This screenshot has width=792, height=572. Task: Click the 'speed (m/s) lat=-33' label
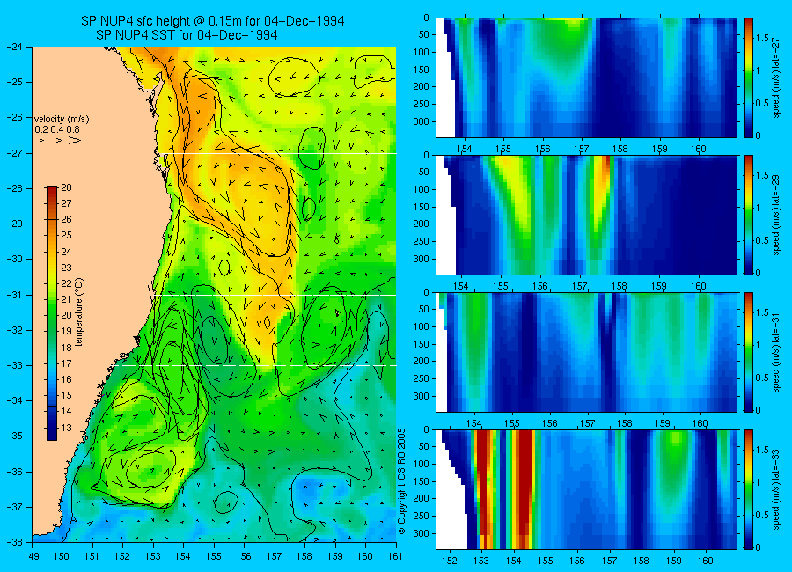pyautogui.click(x=776, y=490)
